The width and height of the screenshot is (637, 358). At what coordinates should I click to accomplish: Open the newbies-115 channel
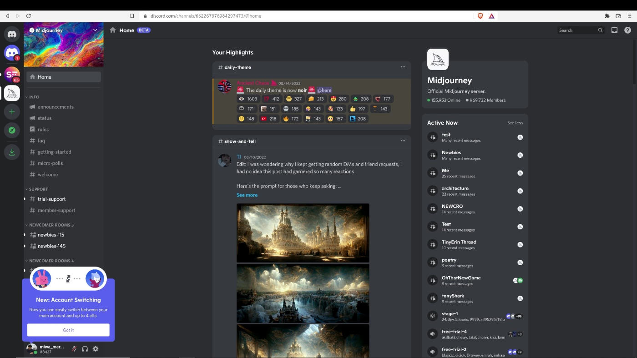[x=64, y=235]
